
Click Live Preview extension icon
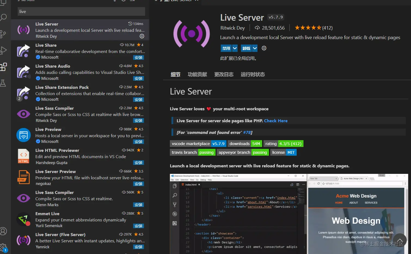point(24,135)
